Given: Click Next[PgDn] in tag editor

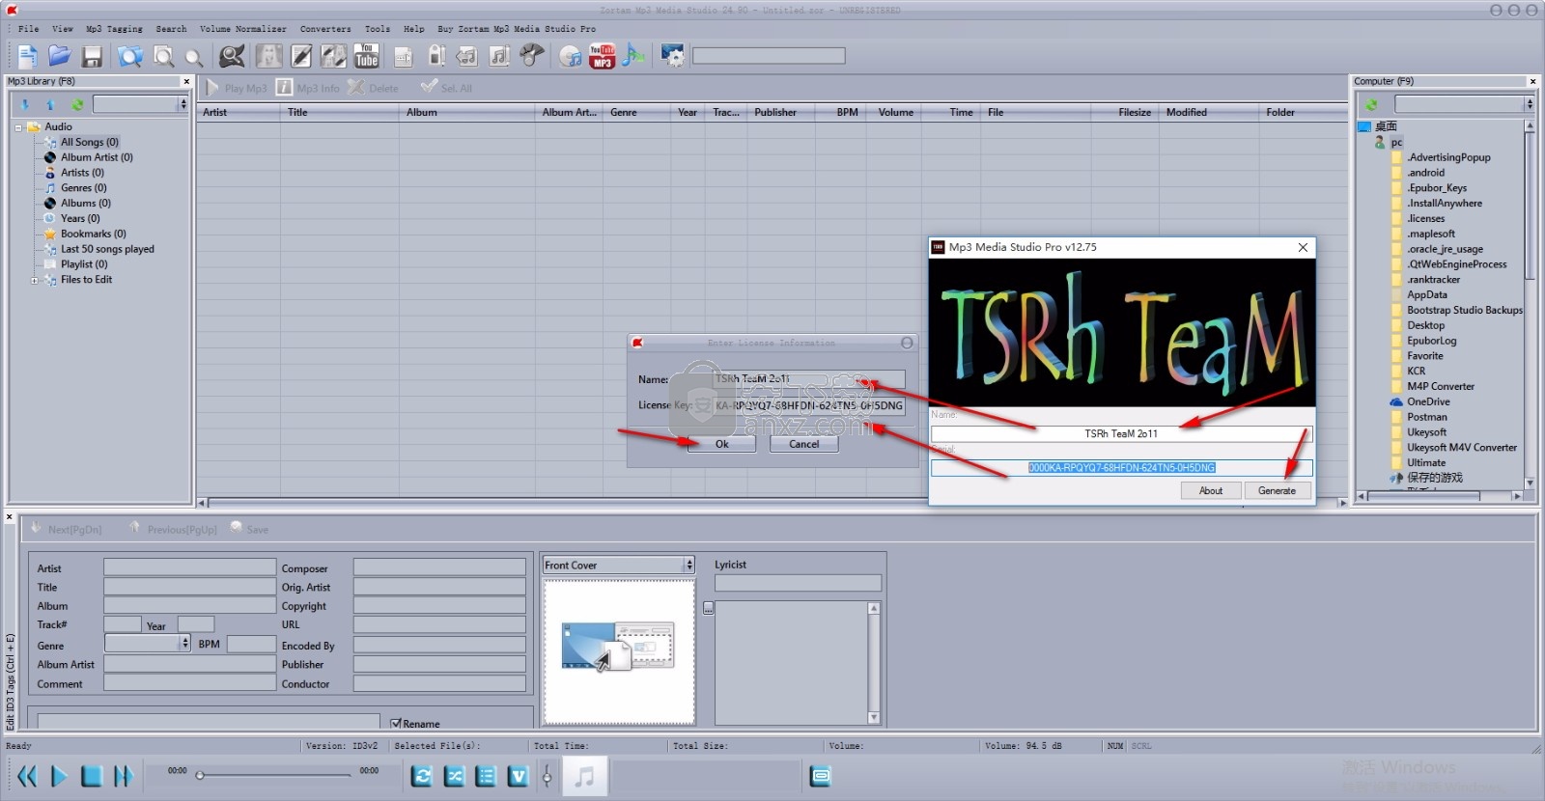Looking at the screenshot, I should pyautogui.click(x=66, y=529).
